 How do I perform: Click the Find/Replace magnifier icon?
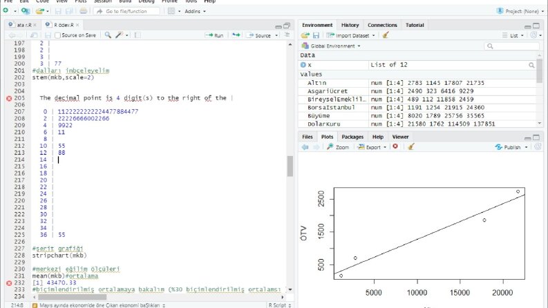pos(108,35)
